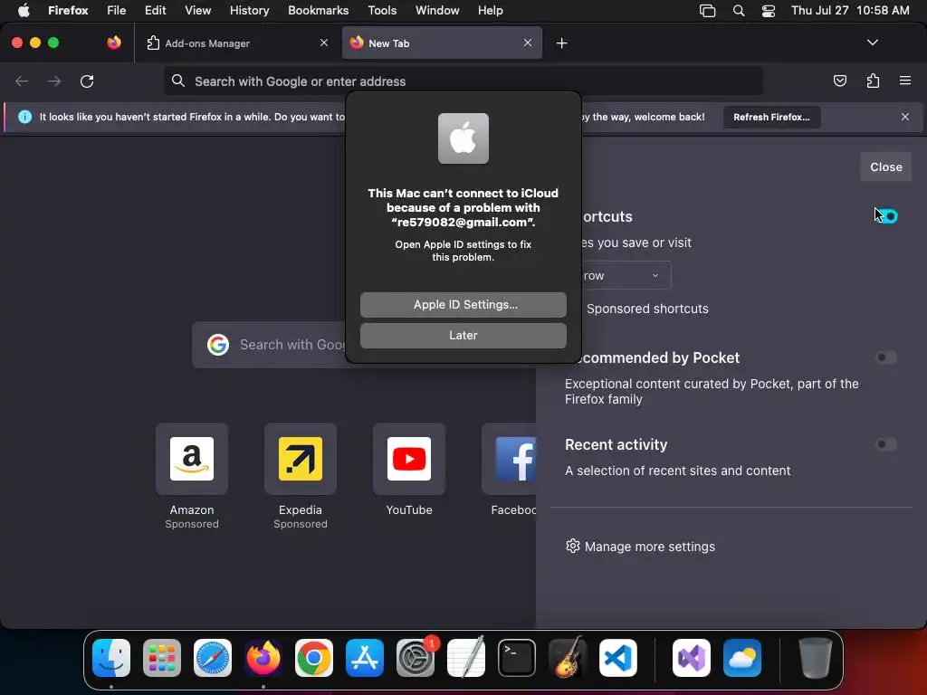Image resolution: width=927 pixels, height=695 pixels.
Task: Open Finder from the Dock
Action: pos(111,658)
